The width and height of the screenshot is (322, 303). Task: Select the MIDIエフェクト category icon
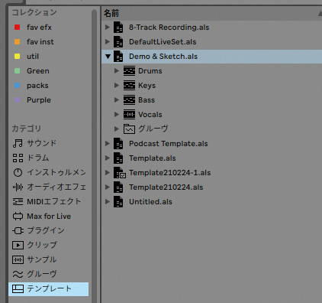(x=18, y=202)
